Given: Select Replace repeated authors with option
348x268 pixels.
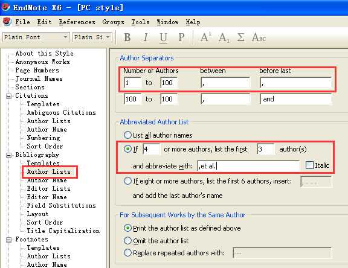Looking at the screenshot, I should coord(127,253).
